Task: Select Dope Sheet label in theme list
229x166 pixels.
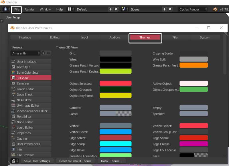Action: point(25,95)
